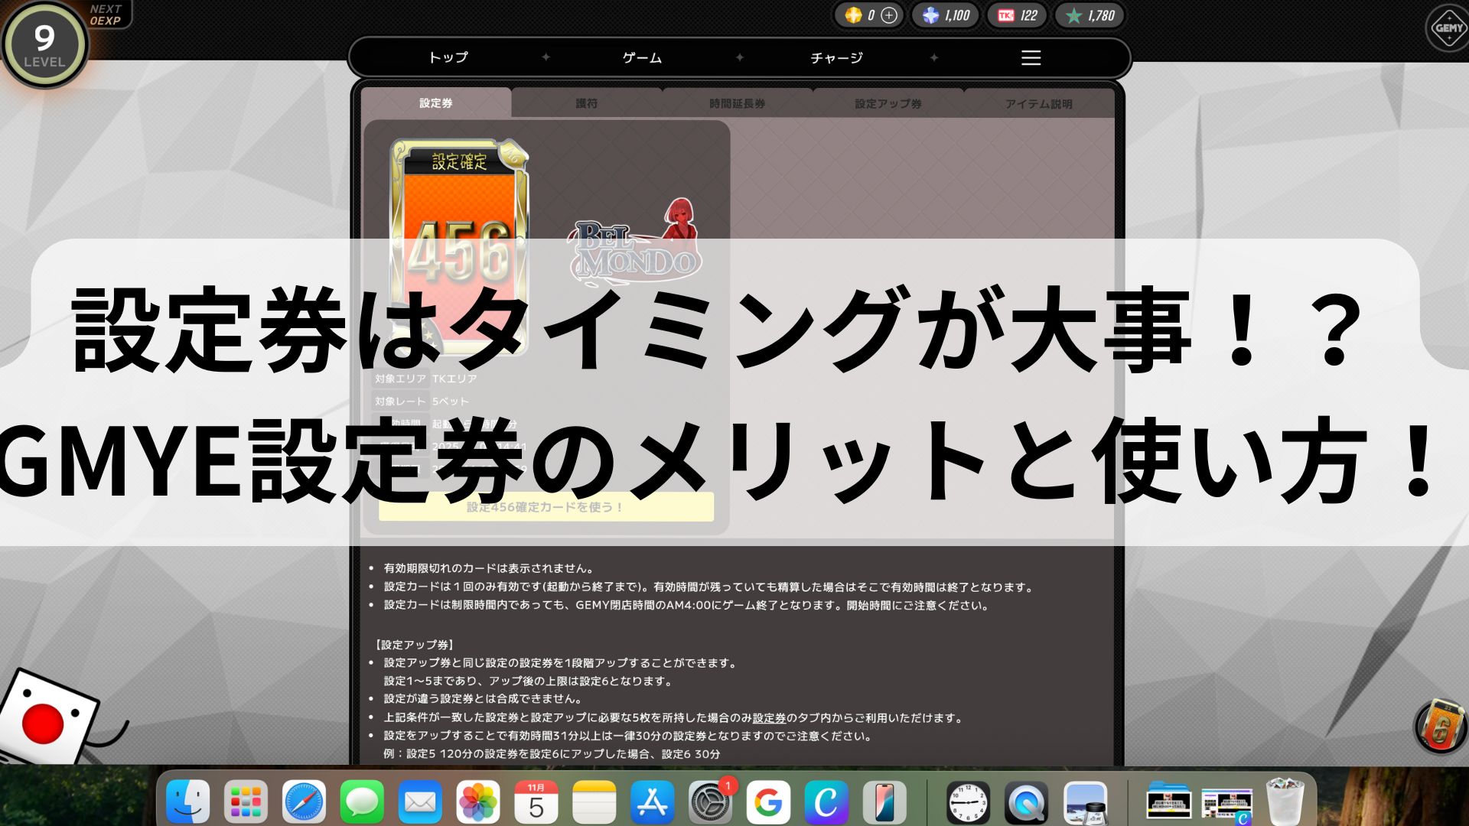Image resolution: width=1469 pixels, height=826 pixels.
Task: Select the トップ navigation menu item
Action: 448,58
